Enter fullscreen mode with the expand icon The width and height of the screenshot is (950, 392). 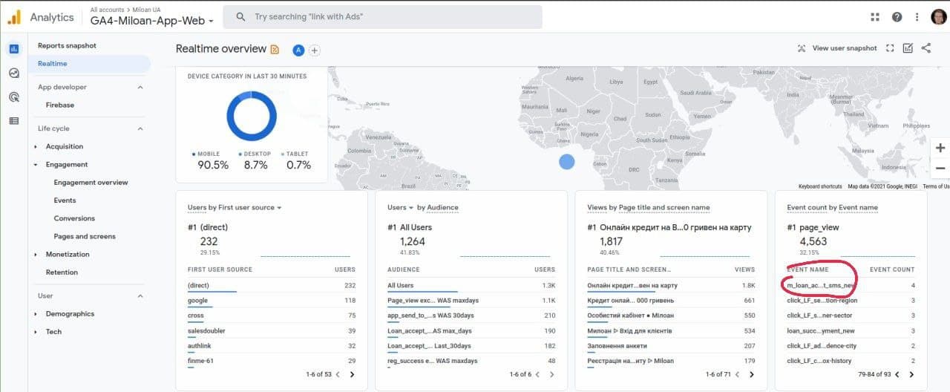890,48
